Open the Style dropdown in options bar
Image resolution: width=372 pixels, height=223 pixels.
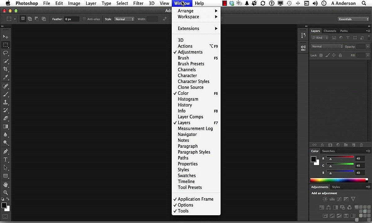tap(124, 19)
